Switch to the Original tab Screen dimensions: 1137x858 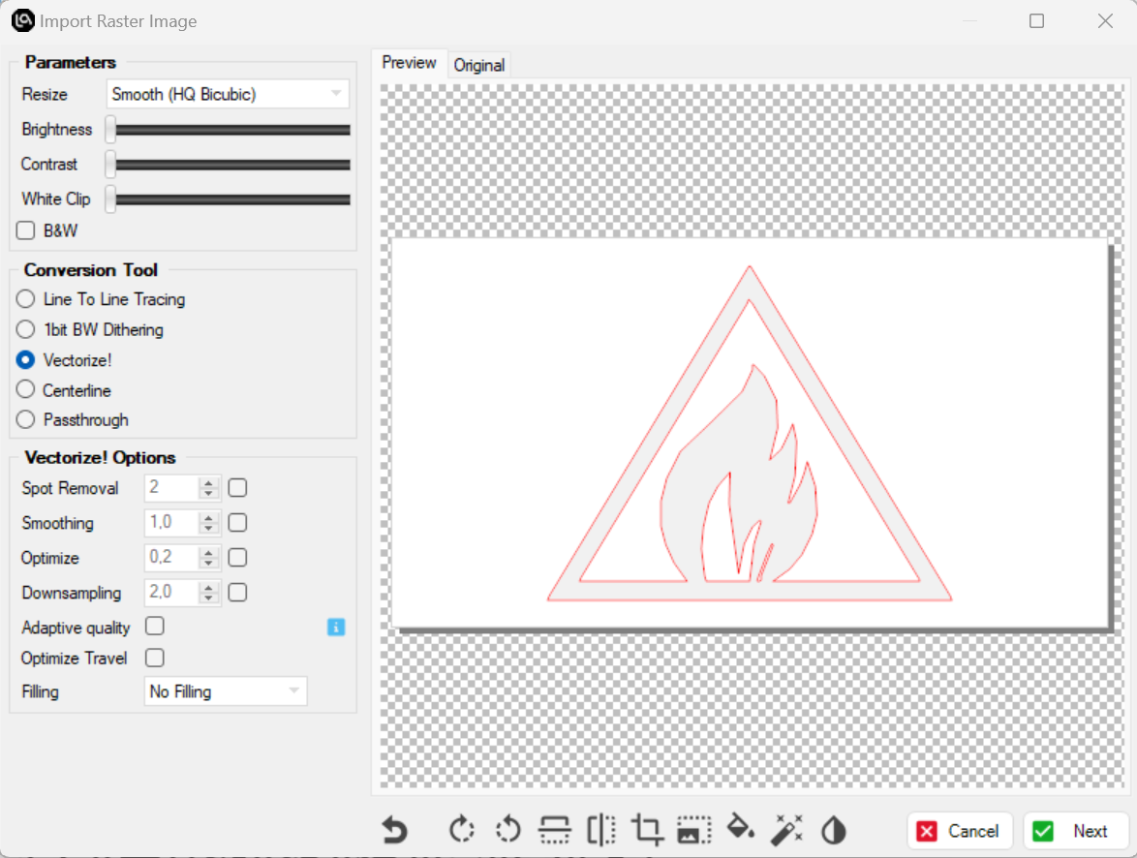pyautogui.click(x=478, y=65)
